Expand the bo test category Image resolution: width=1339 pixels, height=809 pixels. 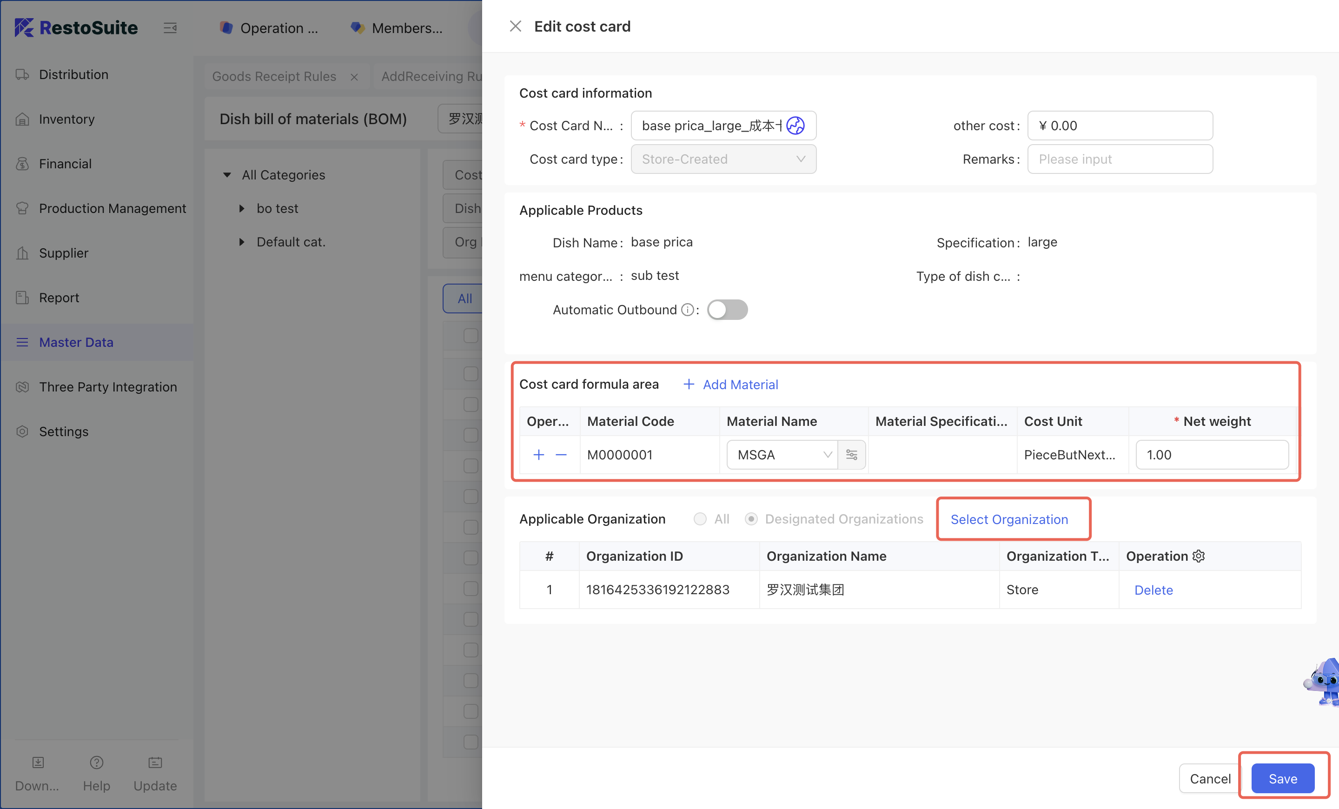tap(242, 209)
